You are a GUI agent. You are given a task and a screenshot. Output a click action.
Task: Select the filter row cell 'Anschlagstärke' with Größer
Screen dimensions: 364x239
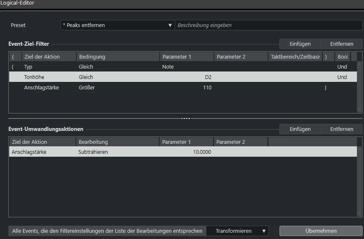tap(42, 88)
